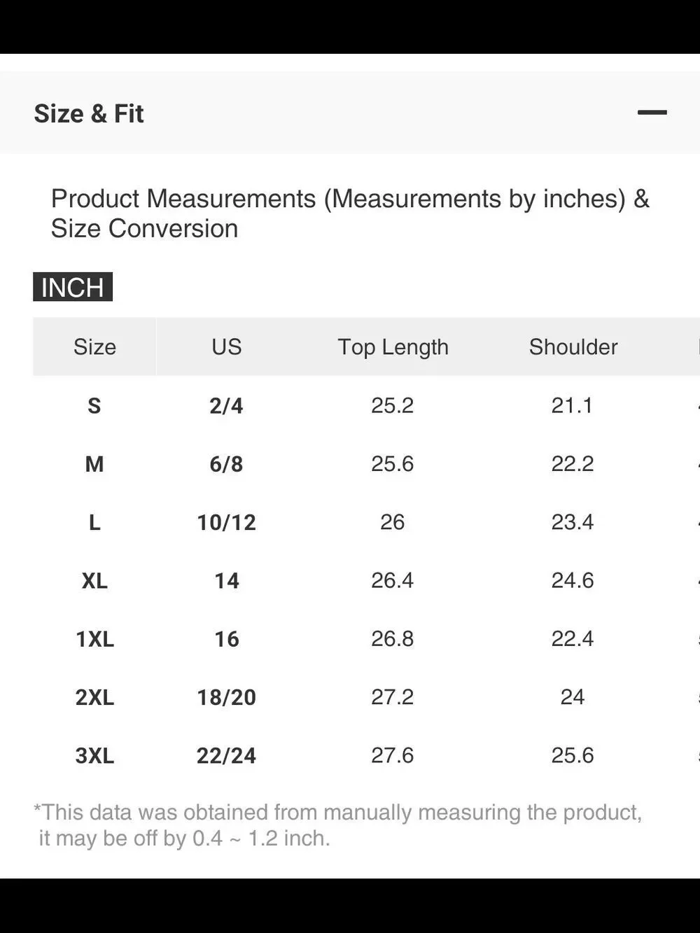
Task: Click the Top Length column header
Action: tap(393, 346)
